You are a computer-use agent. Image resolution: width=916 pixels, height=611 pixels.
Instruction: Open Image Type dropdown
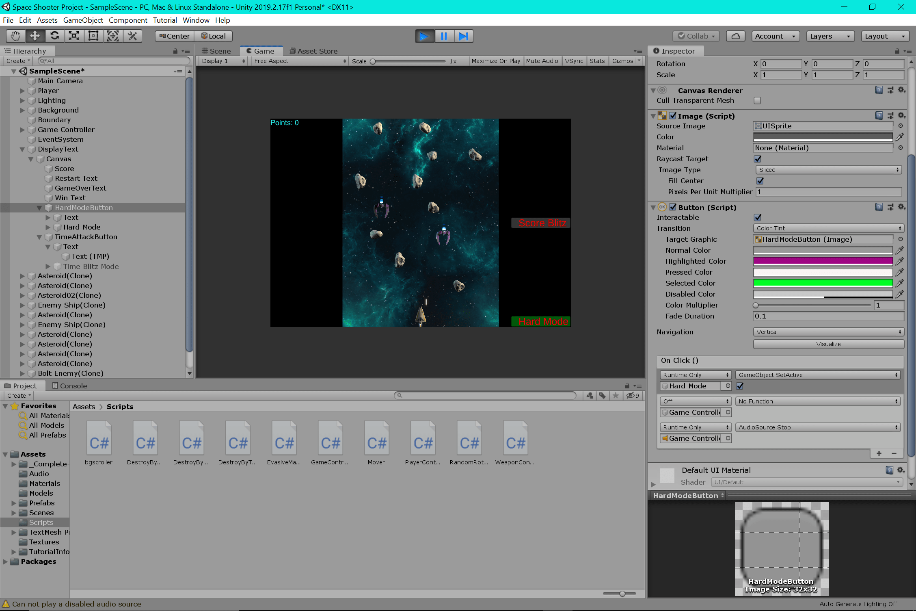(829, 170)
